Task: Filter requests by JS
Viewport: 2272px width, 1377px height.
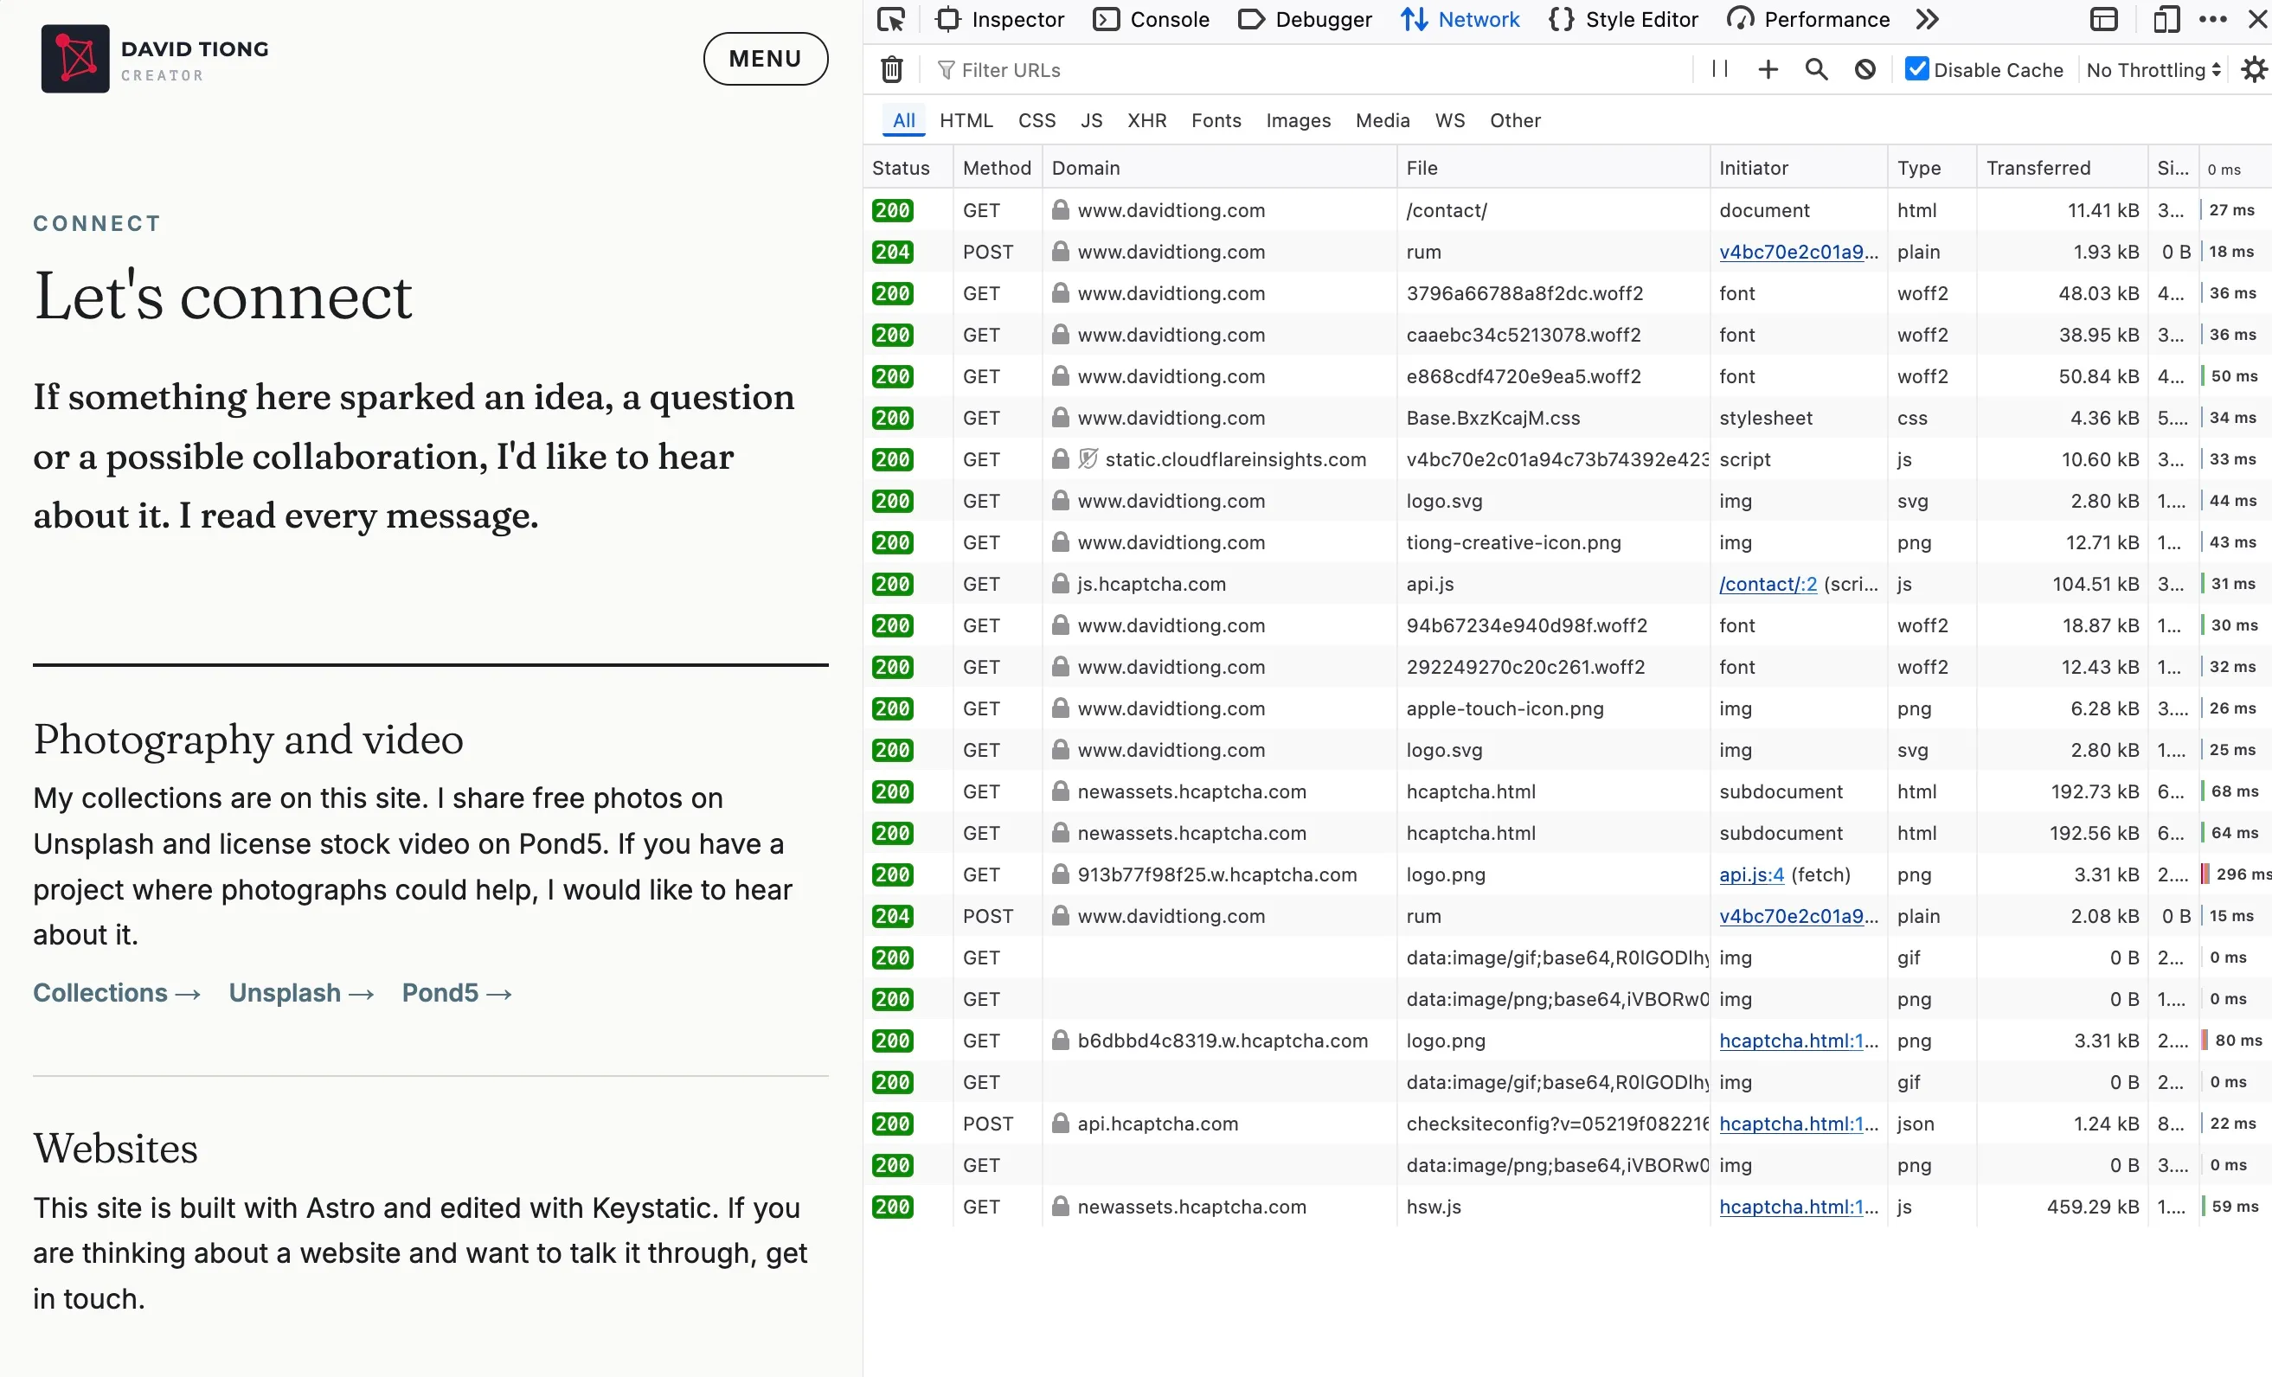Action: click(x=1092, y=121)
